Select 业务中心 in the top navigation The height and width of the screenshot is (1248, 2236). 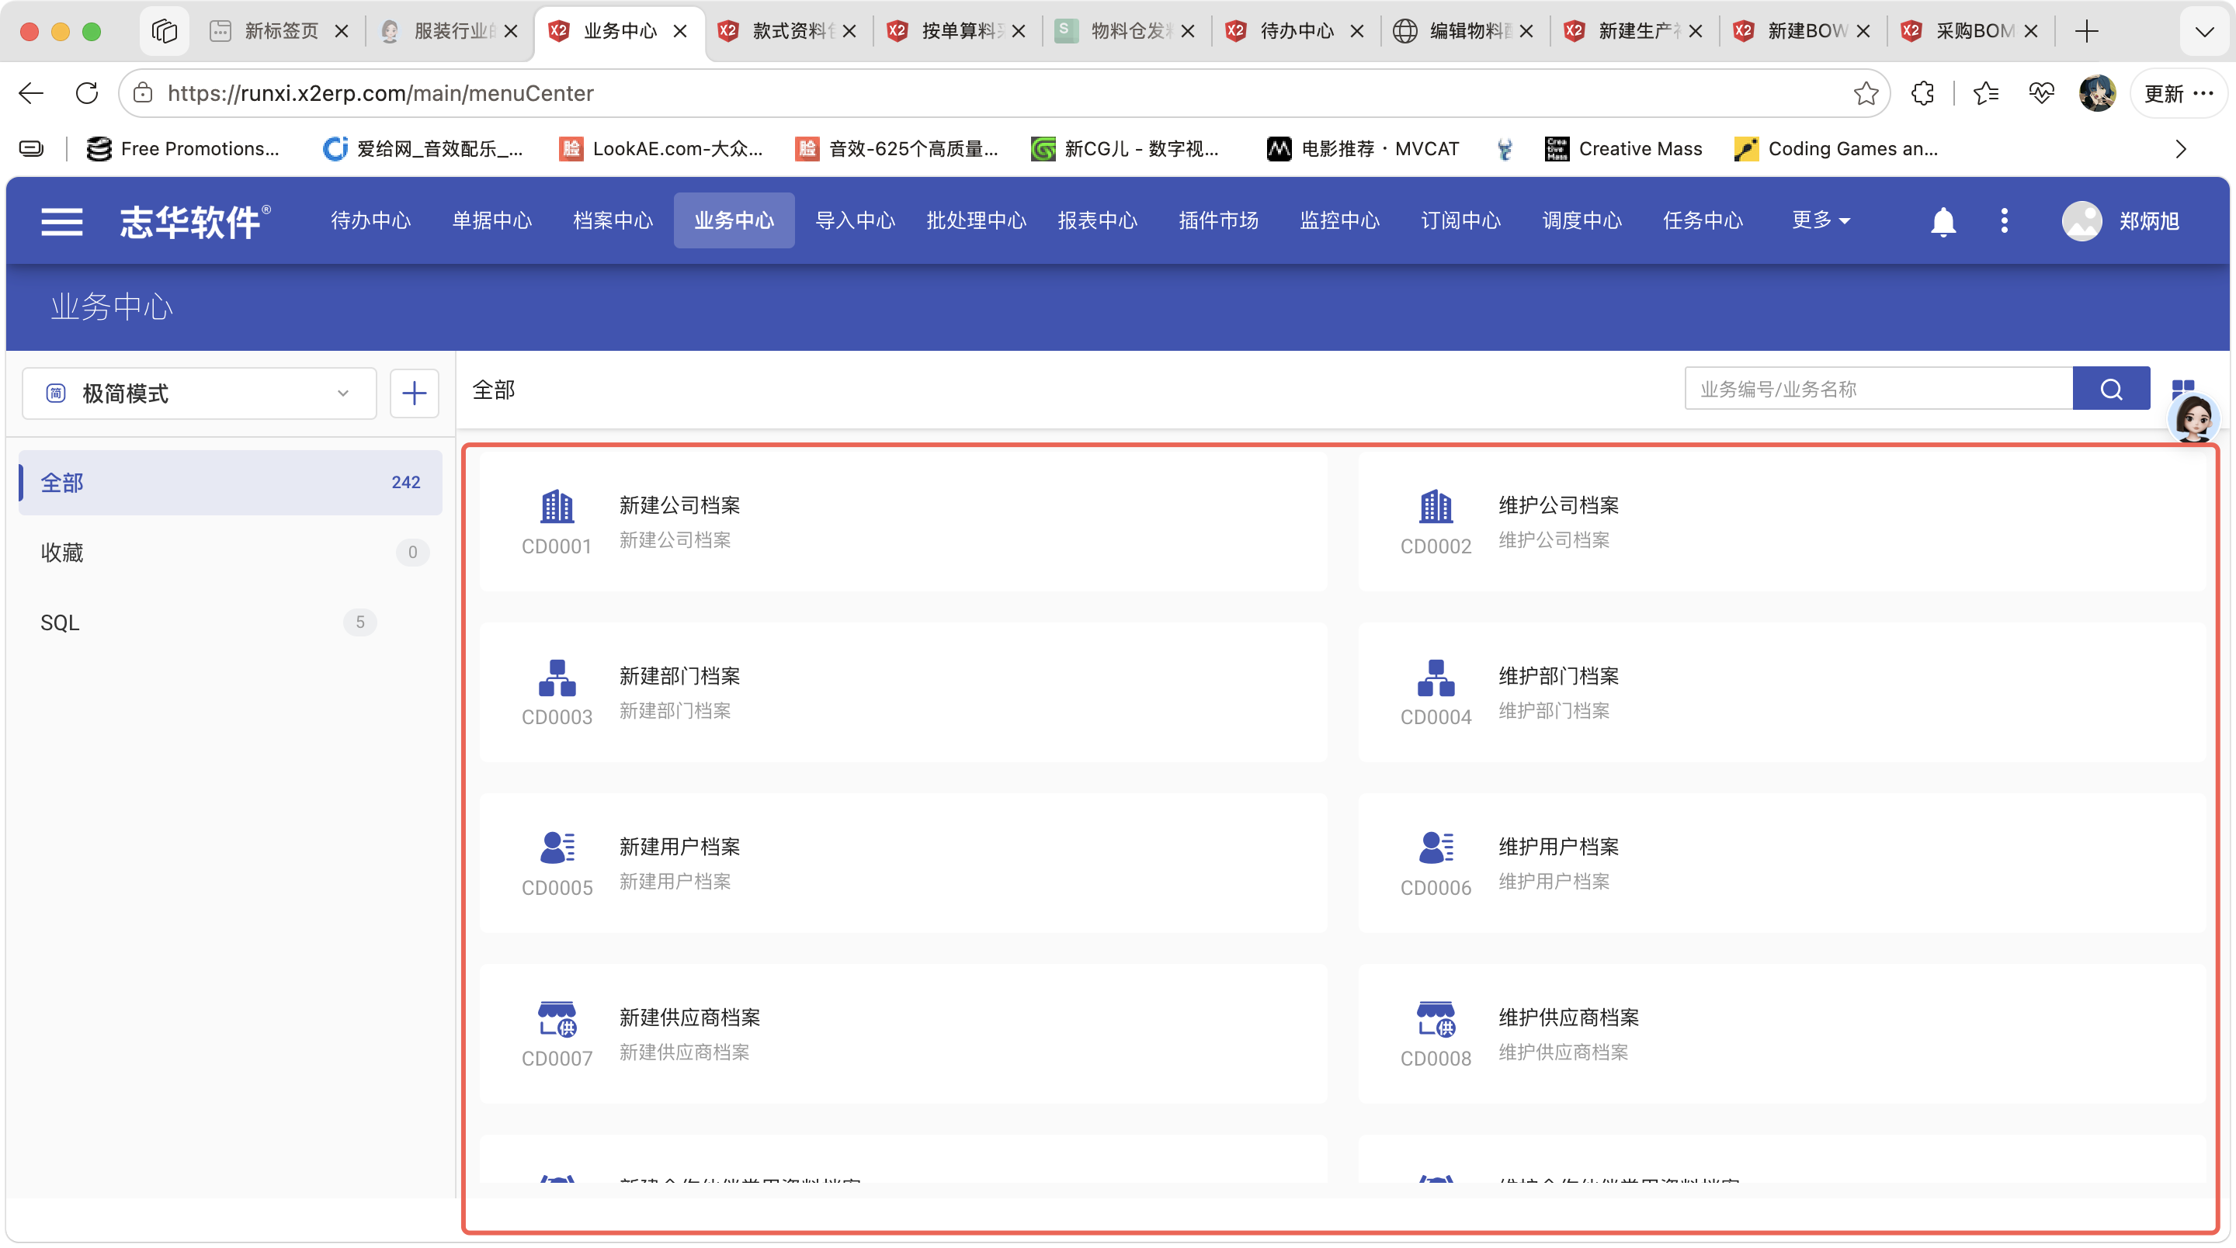point(734,220)
